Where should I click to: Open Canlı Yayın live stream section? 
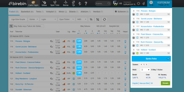pyautogui.click(x=33, y=4)
